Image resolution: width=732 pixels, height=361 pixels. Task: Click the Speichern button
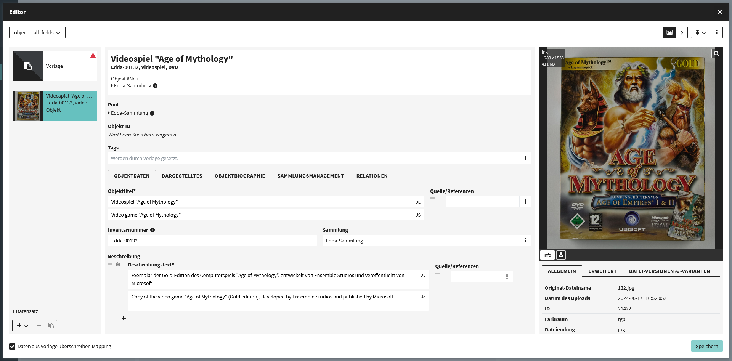pyautogui.click(x=706, y=346)
